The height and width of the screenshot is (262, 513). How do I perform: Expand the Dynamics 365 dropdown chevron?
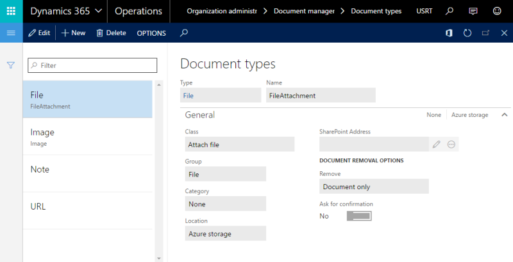tap(98, 11)
